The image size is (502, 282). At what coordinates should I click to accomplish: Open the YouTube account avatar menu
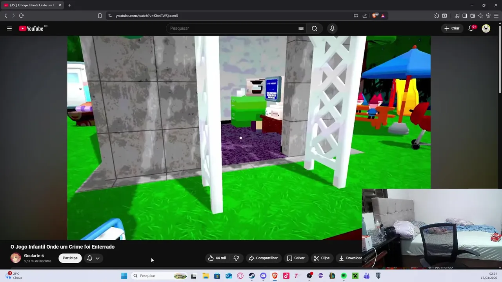(x=486, y=28)
